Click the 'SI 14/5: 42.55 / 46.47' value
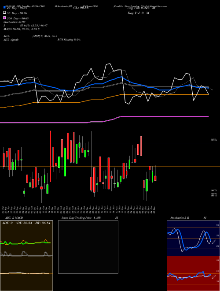The height and width of the screenshot is (291, 220). tap(34, 26)
